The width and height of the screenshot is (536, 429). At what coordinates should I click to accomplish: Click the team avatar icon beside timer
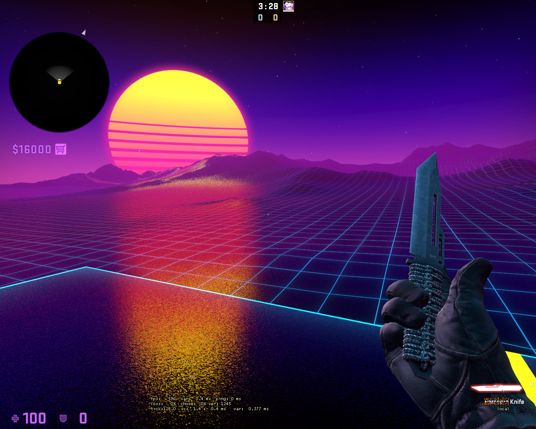point(289,6)
